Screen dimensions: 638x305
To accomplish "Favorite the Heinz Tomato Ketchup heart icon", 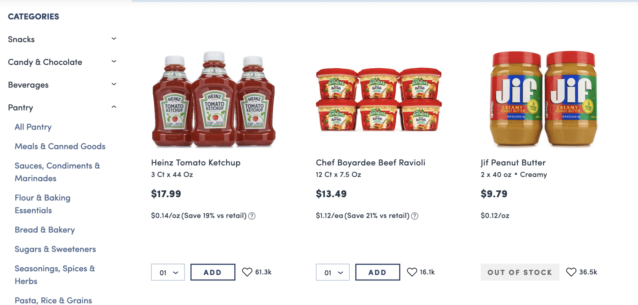I will (x=247, y=272).
